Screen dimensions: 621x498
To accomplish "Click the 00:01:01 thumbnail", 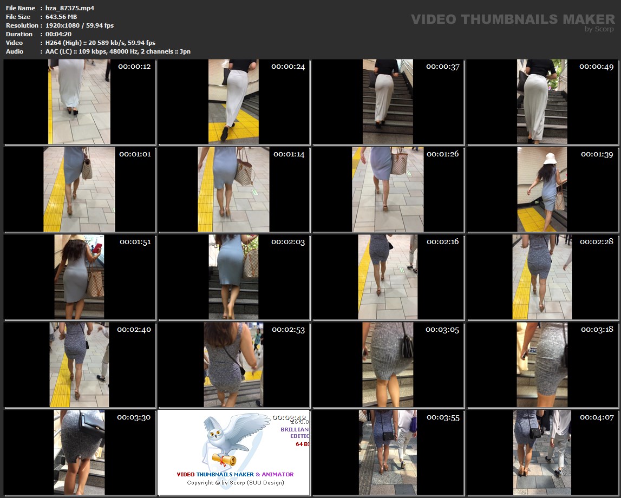I will pyautogui.click(x=80, y=189).
